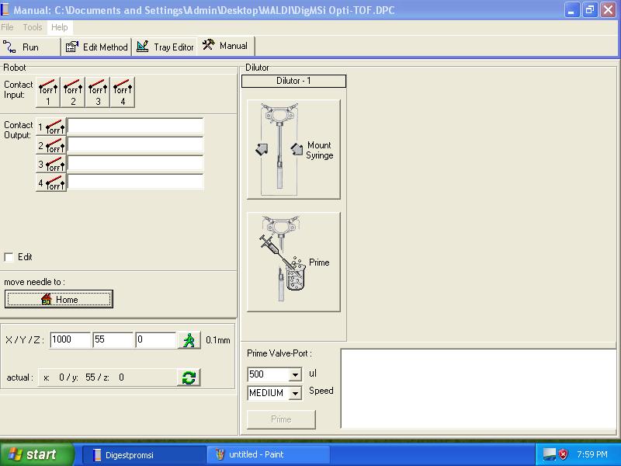The image size is (621, 466).
Task: Toggle Contact Input 1 switch
Action: pos(48,92)
